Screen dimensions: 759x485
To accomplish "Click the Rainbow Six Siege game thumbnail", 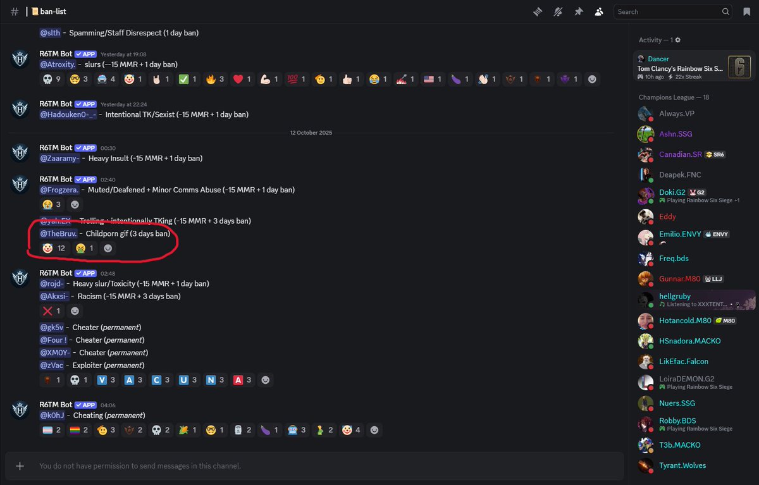I will point(739,66).
